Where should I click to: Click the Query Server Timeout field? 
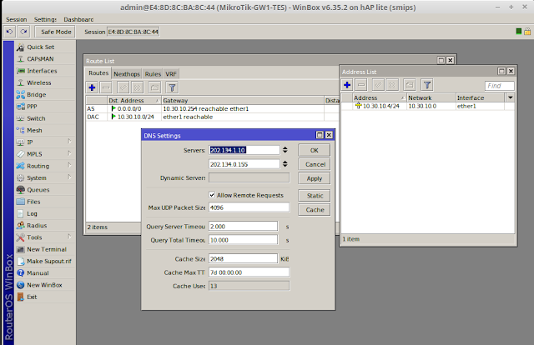click(243, 227)
